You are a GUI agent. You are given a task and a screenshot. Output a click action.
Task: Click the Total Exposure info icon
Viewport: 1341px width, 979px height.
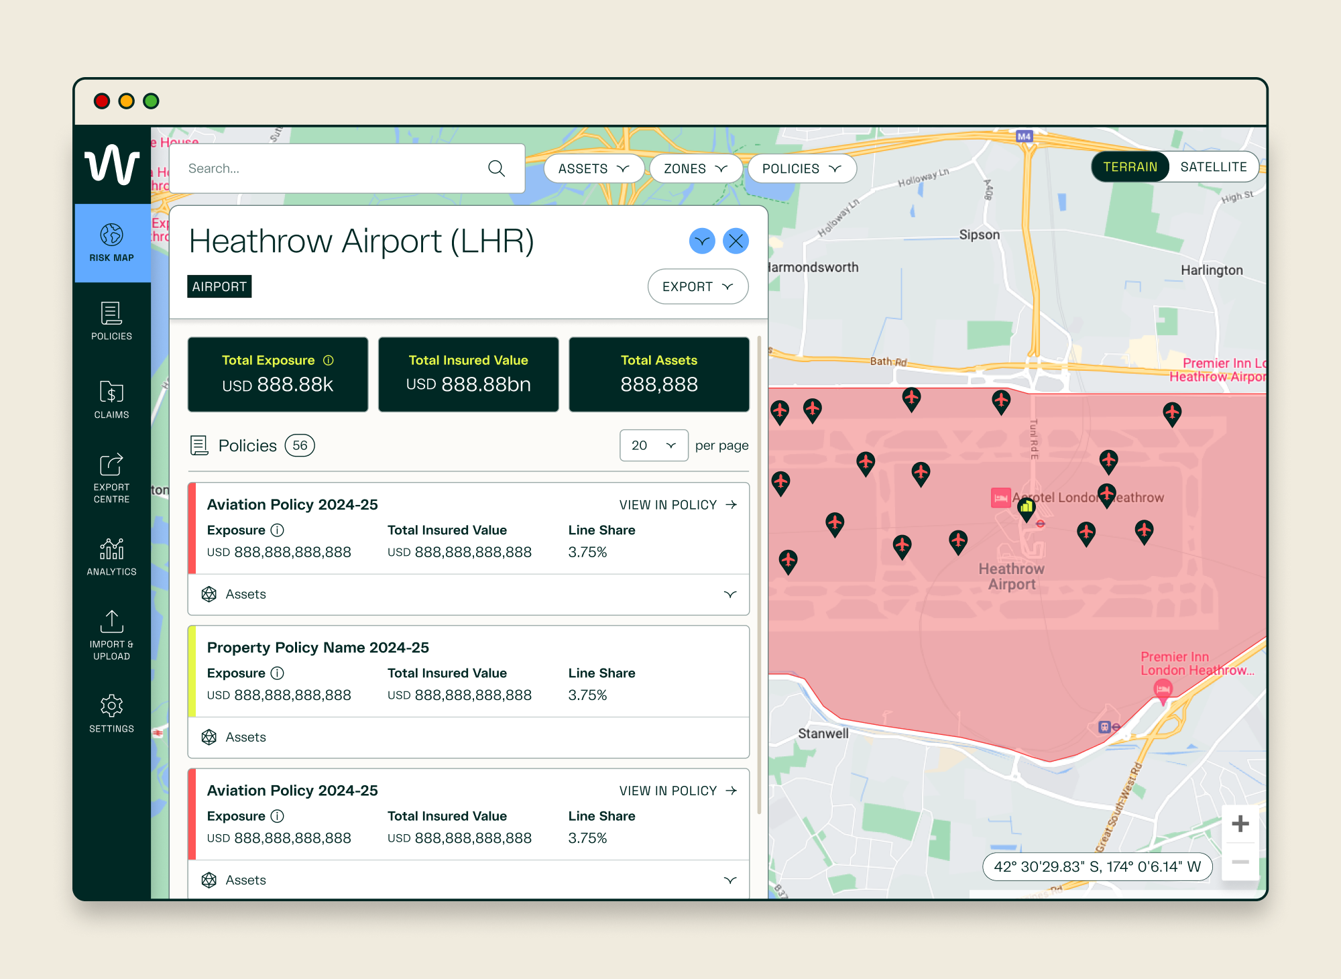(329, 360)
